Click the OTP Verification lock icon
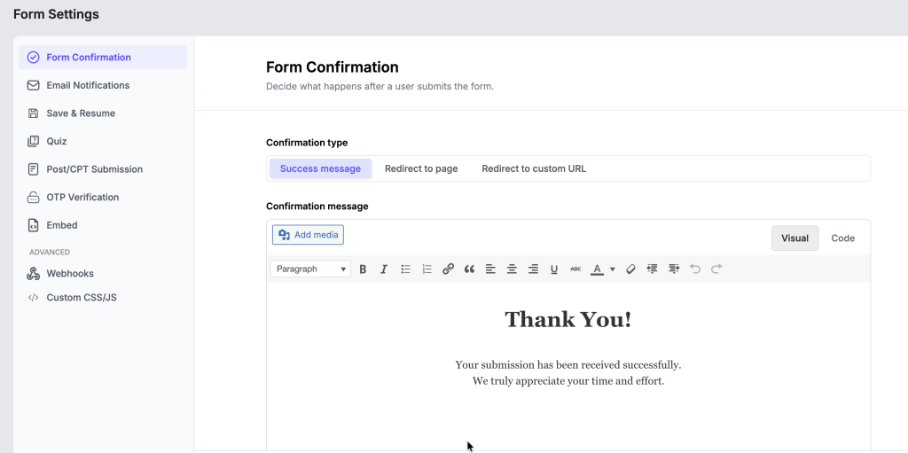The width and height of the screenshot is (908, 453). point(33,198)
